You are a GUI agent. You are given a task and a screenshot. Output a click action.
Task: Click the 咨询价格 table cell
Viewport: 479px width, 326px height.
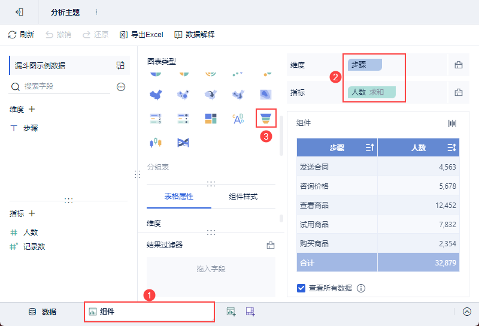click(x=337, y=186)
